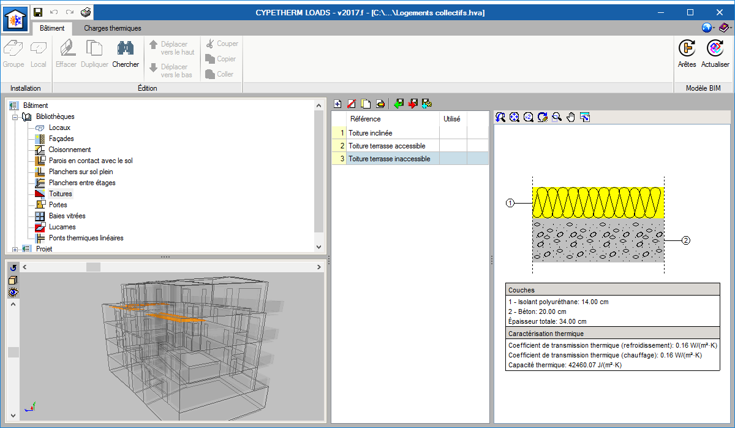Click the 3D view vertical slider thumb

[13, 352]
